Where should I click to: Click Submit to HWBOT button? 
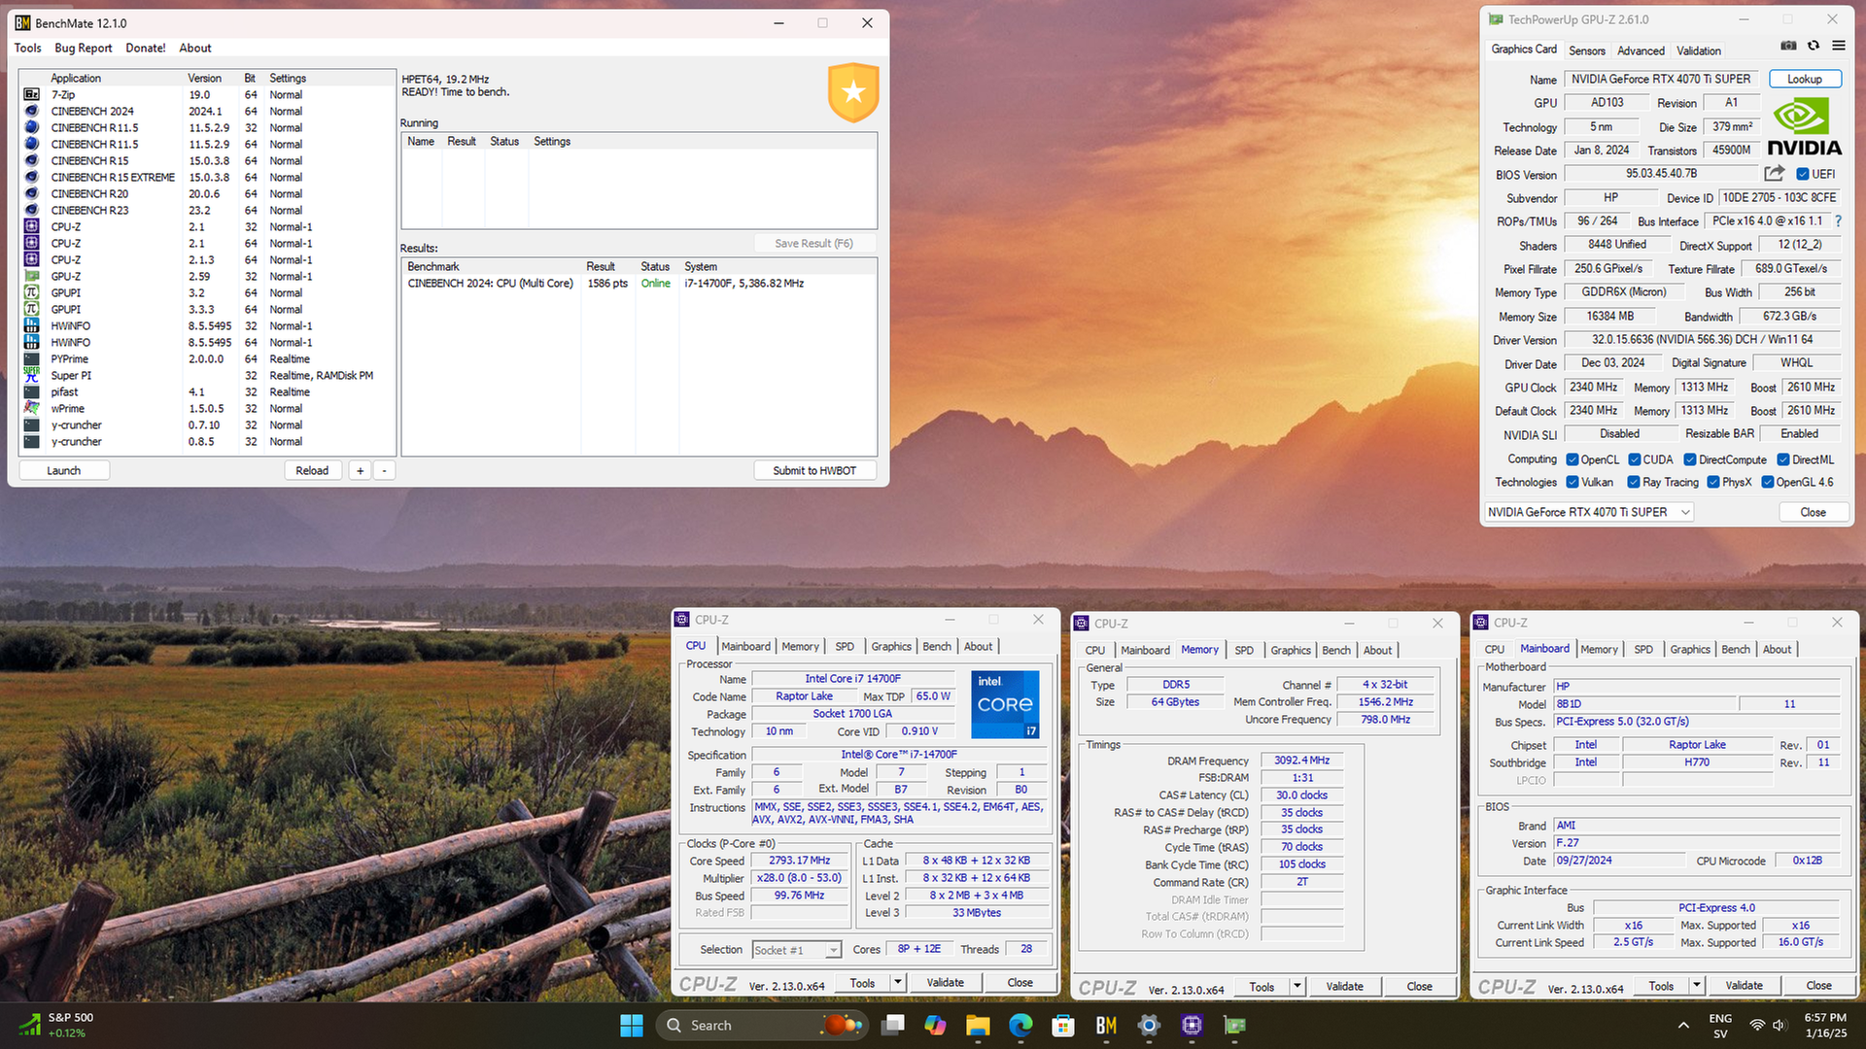(814, 470)
